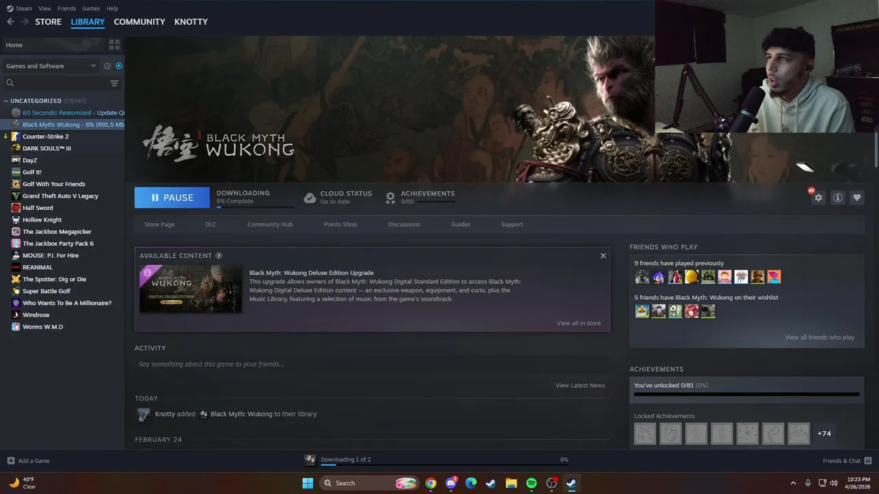Viewport: 879px width, 494px height.
Task: Switch library to grid view icon
Action: (114, 45)
